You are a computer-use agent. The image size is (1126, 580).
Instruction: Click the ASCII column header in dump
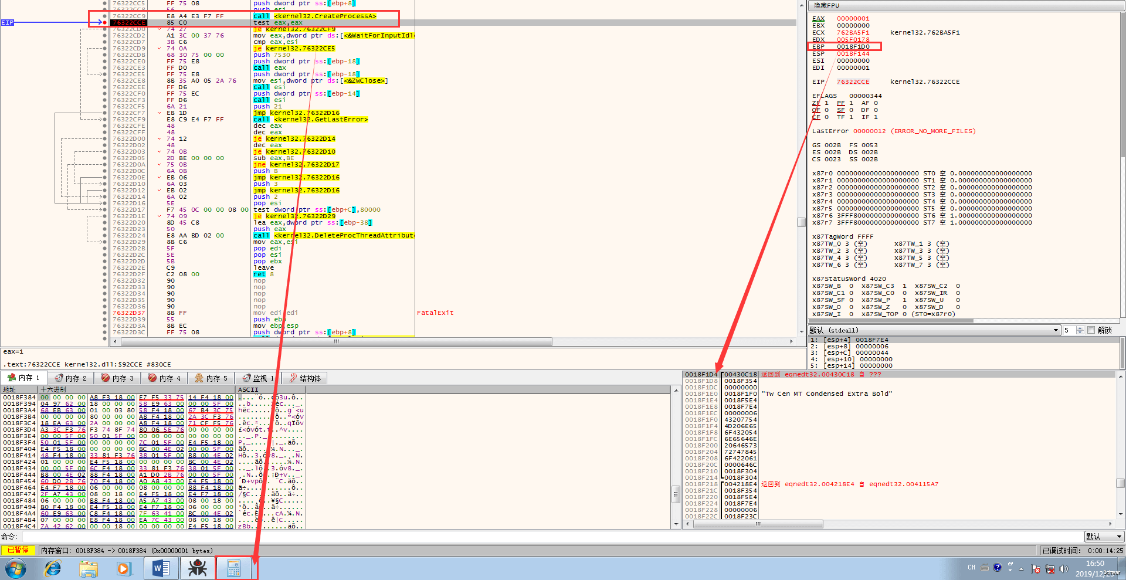point(270,389)
